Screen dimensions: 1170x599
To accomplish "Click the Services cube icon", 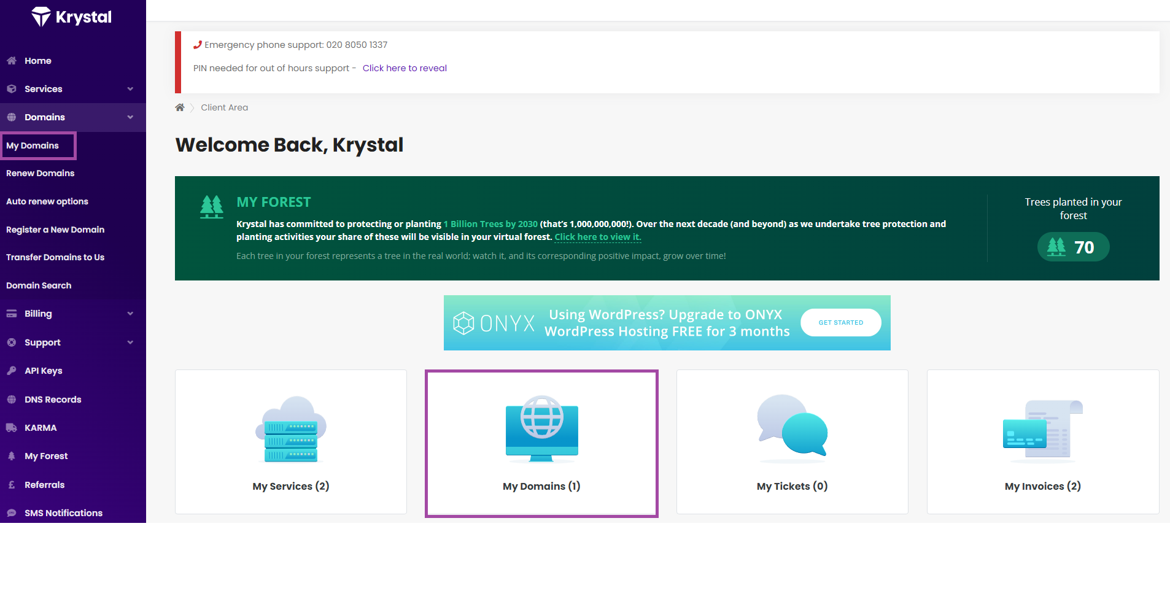I will [x=11, y=89].
